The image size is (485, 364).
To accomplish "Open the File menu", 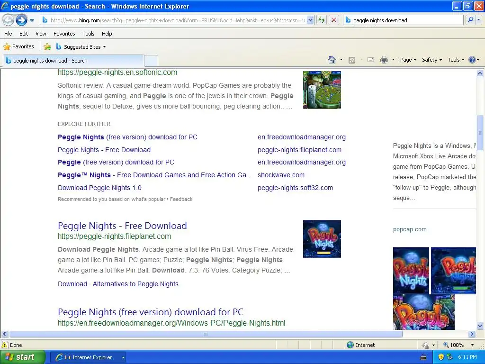I will click(x=9, y=34).
